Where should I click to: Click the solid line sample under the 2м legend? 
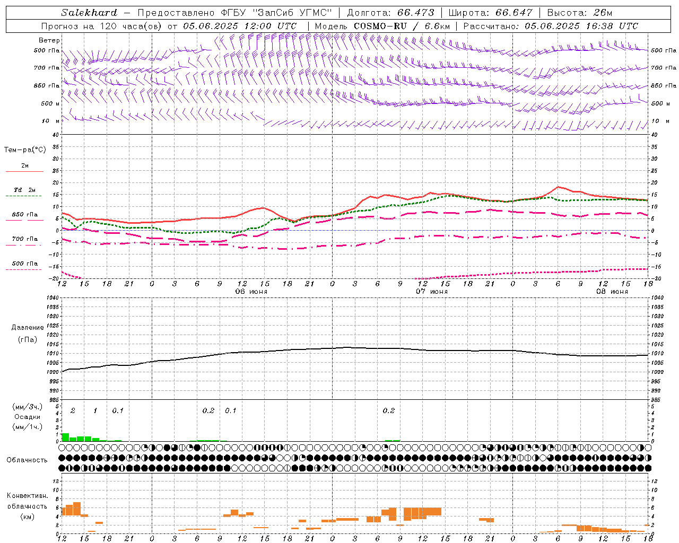[x=25, y=172]
